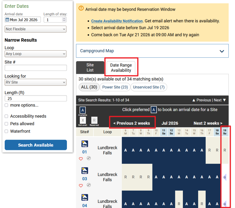Screen dimensions: 235x208
Task: Check the Pets allowed option
Action: pos(6,124)
